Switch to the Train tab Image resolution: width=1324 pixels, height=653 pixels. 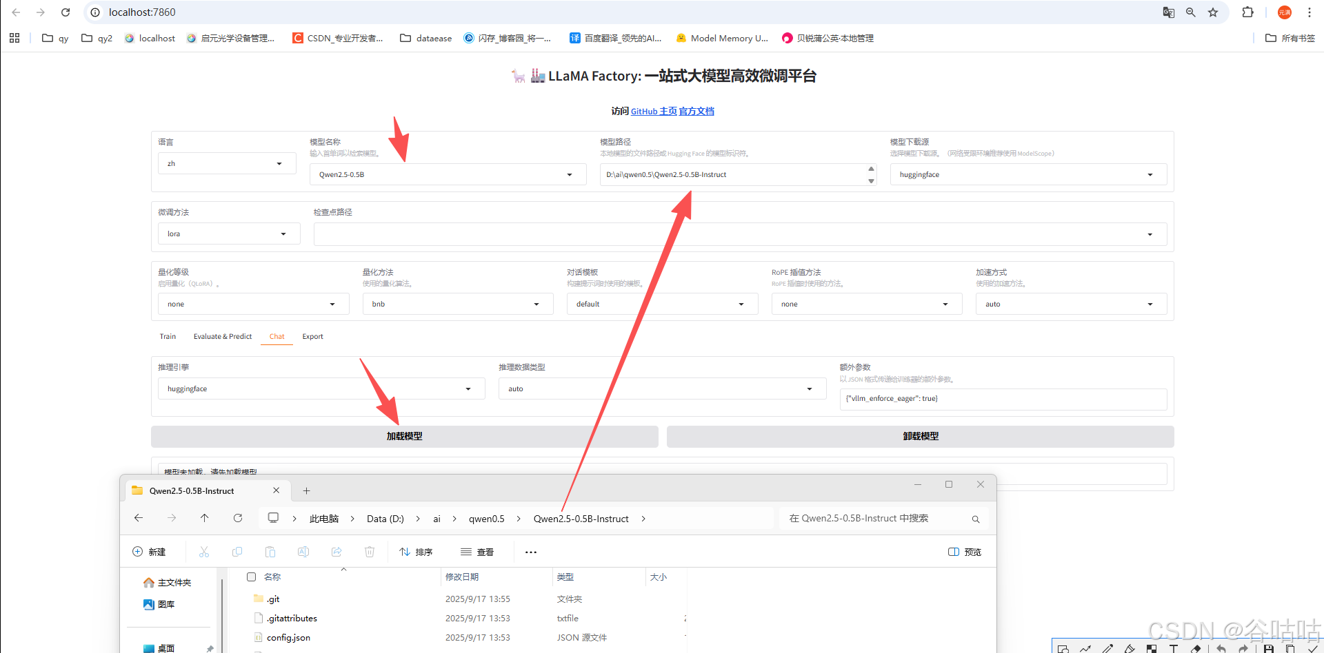168,336
